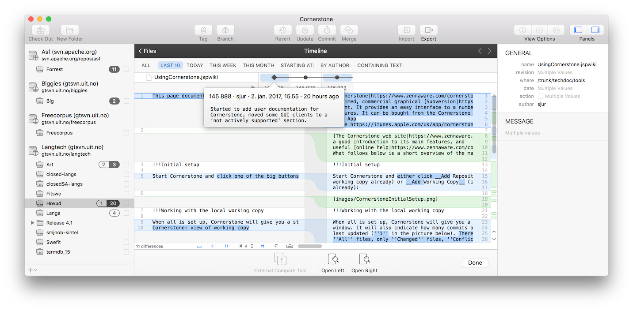Go back to Files
This screenshot has height=311, width=633.
(x=147, y=51)
